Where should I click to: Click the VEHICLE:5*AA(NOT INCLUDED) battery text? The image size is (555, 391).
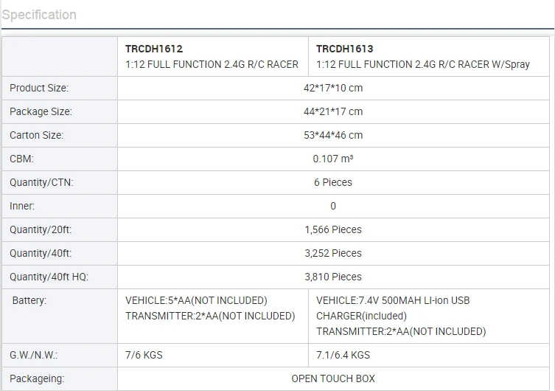(196, 300)
